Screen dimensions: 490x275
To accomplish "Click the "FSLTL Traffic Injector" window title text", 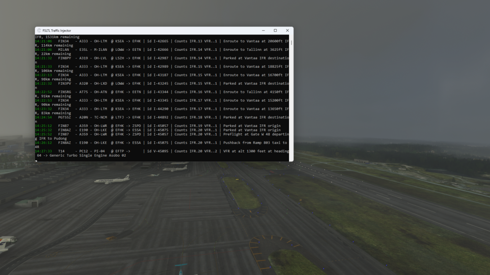I will coord(57,31).
